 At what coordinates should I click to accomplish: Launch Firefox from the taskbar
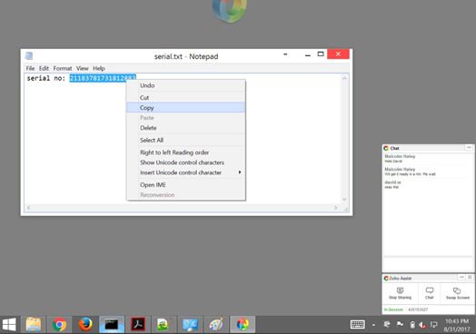(x=85, y=324)
